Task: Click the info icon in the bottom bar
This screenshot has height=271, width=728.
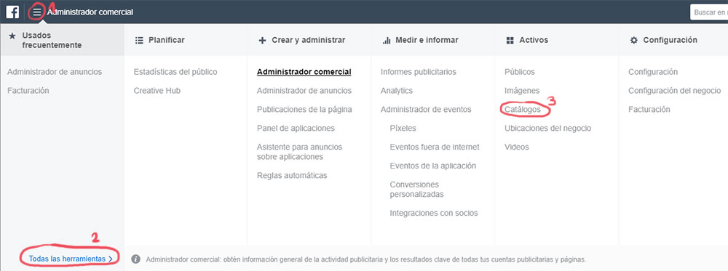Action: click(x=135, y=259)
